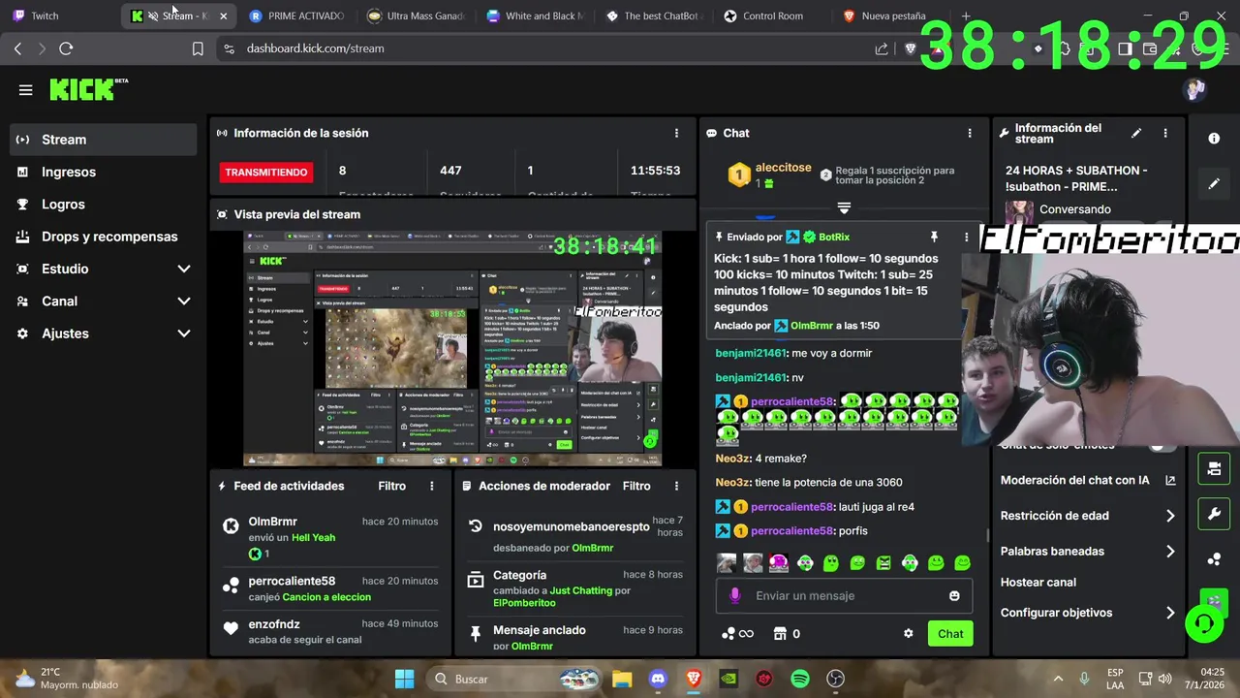Image resolution: width=1240 pixels, height=698 pixels.
Task: Click the info icon in the right rail
Action: click(x=1214, y=139)
